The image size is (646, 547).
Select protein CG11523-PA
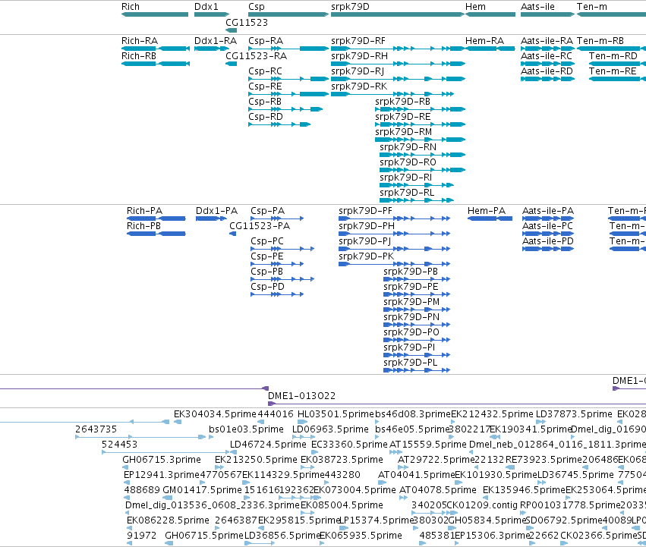point(260,226)
